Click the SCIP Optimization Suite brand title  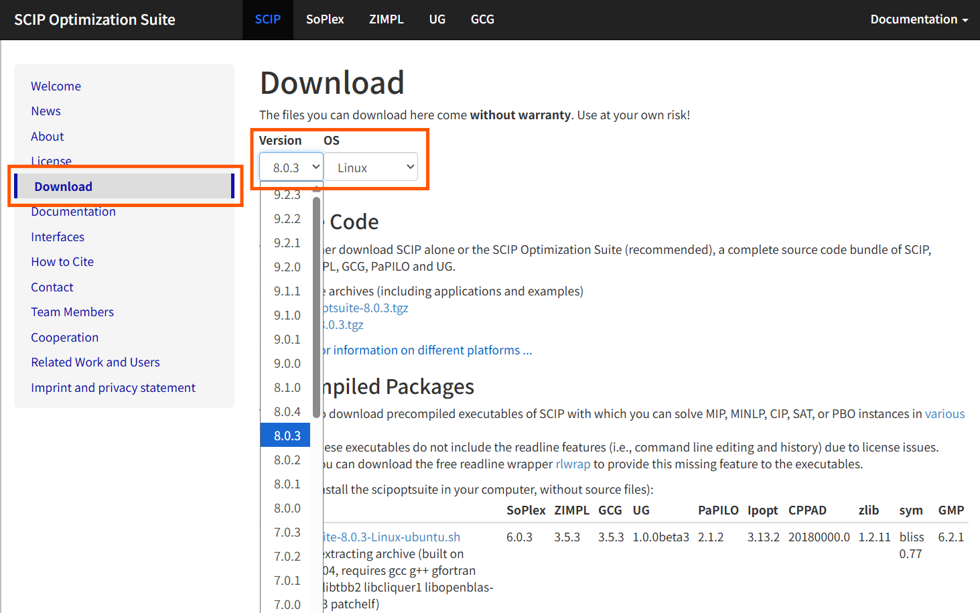point(94,19)
